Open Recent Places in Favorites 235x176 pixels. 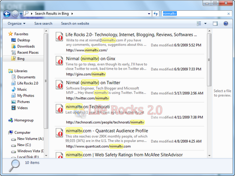(x=25, y=53)
